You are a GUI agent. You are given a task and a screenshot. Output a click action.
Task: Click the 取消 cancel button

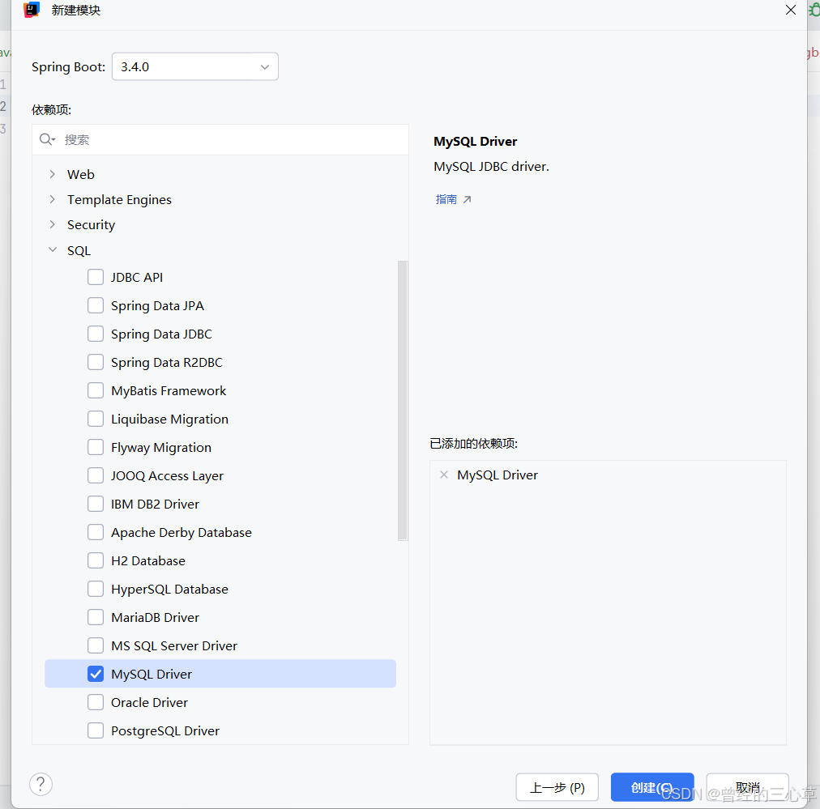[747, 787]
